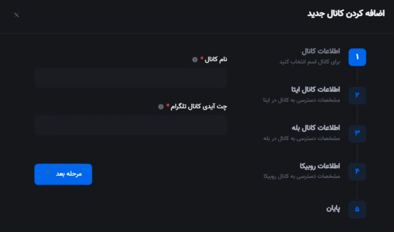Click the arrow icon in مرحله بعد button
Image resolution: width=394 pixels, height=232 pixels.
point(49,173)
